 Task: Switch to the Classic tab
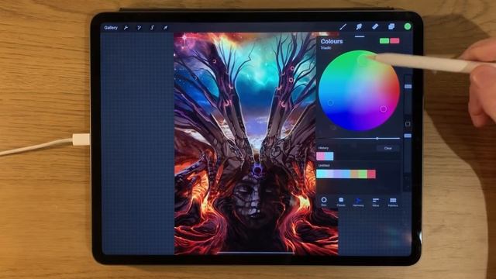(x=341, y=201)
